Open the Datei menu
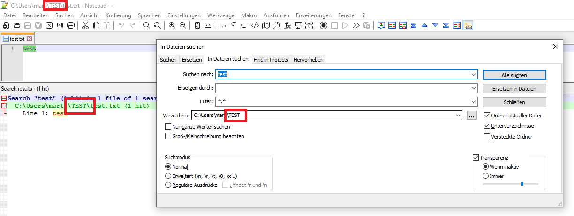574x216 pixels. [x=9, y=15]
